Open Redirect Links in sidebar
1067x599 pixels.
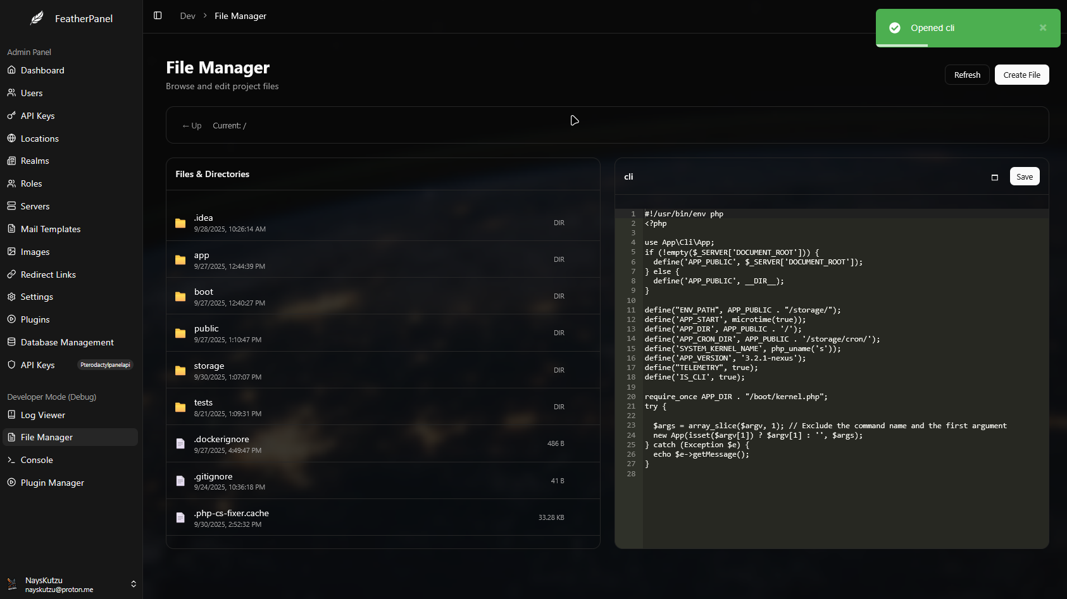(48, 275)
